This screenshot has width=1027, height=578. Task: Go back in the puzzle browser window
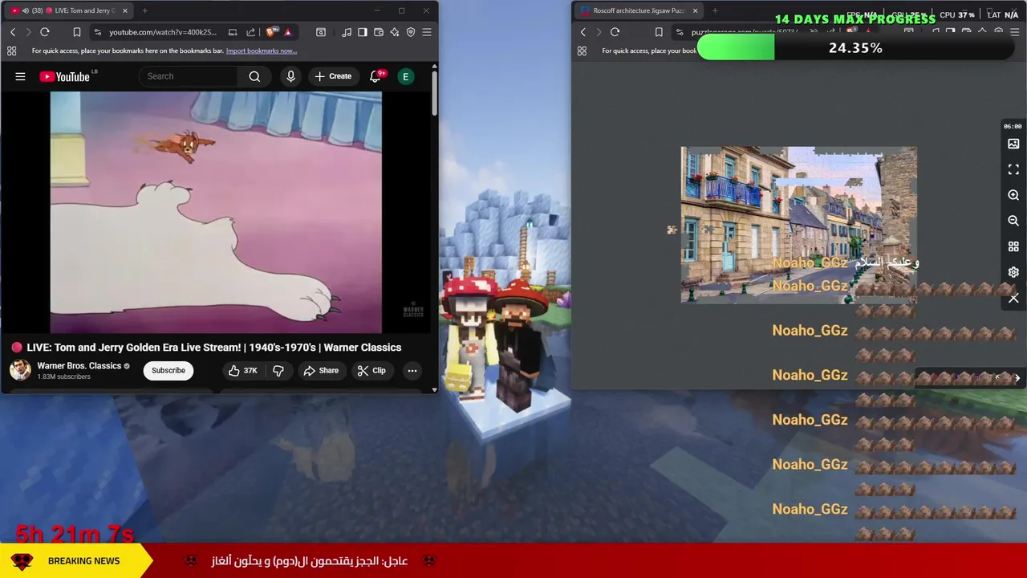583,32
